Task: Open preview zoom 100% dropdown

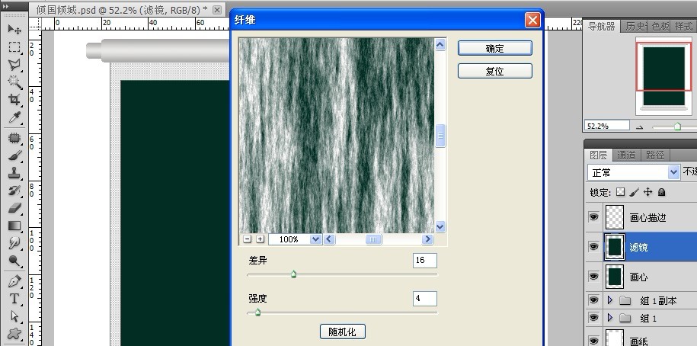Action: point(315,239)
